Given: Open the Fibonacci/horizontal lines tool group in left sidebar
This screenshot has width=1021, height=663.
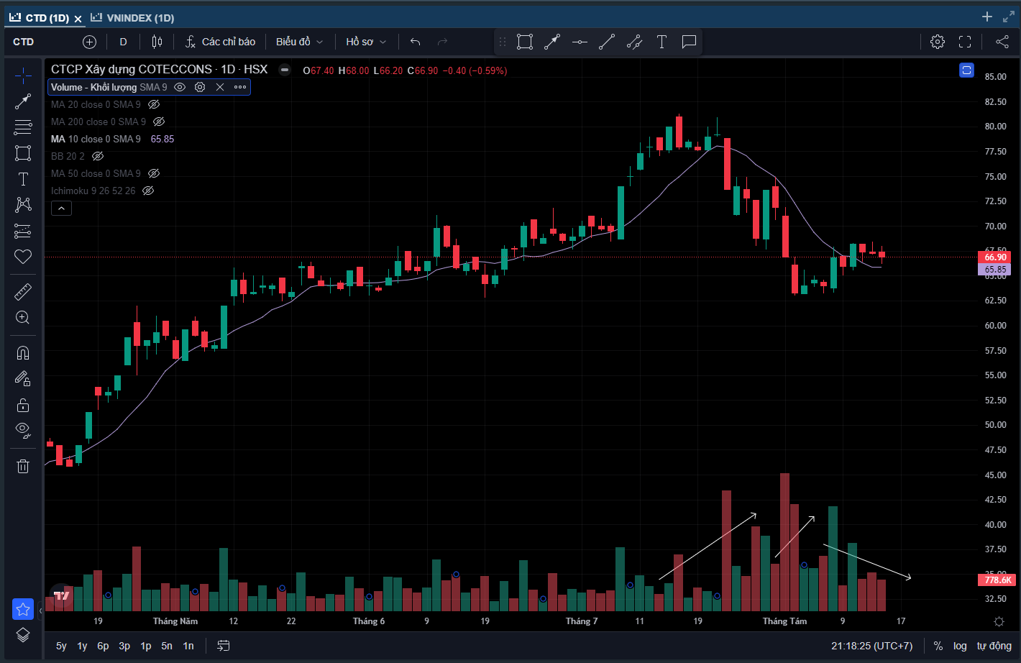Looking at the screenshot, I should click(x=23, y=127).
